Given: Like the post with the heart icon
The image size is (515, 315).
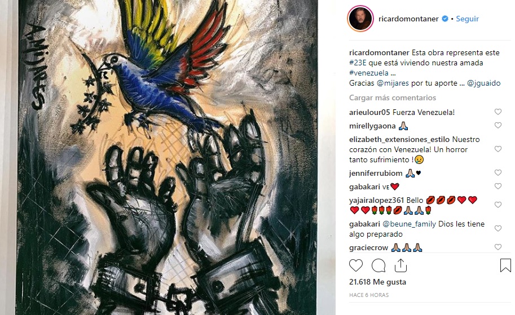Looking at the screenshot, I should [x=356, y=265].
